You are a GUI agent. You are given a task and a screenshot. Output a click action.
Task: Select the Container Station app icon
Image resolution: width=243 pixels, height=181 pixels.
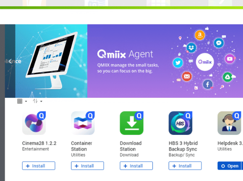[83, 123]
